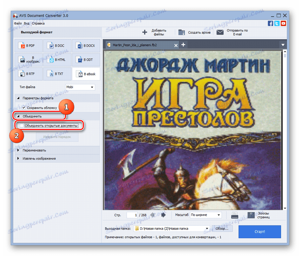
Task: Choose the To ODT output format
Action: coord(86,60)
